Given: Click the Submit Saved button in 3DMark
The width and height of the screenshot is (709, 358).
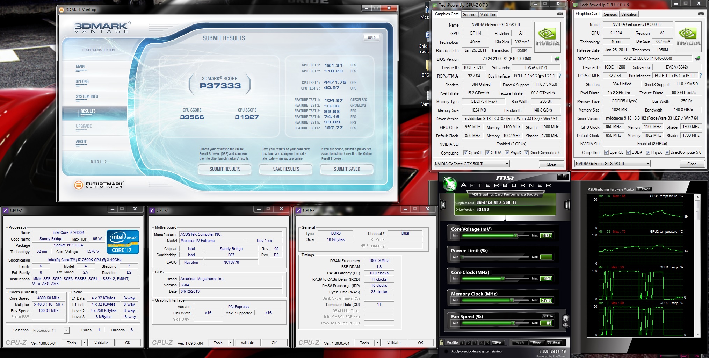Looking at the screenshot, I should click(x=347, y=169).
